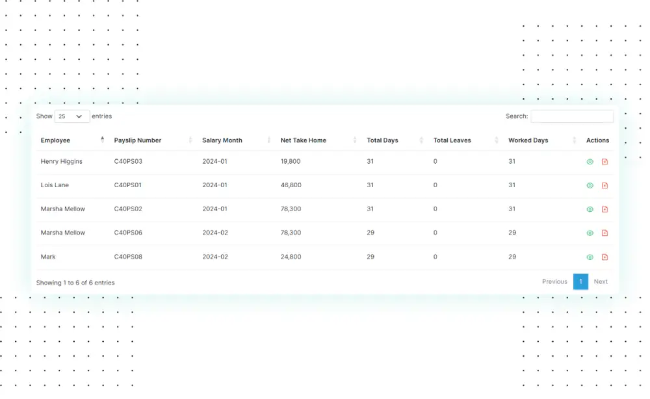View Marsha Mellow payslip C40PS06
This screenshot has height=399, width=650.
(590, 233)
